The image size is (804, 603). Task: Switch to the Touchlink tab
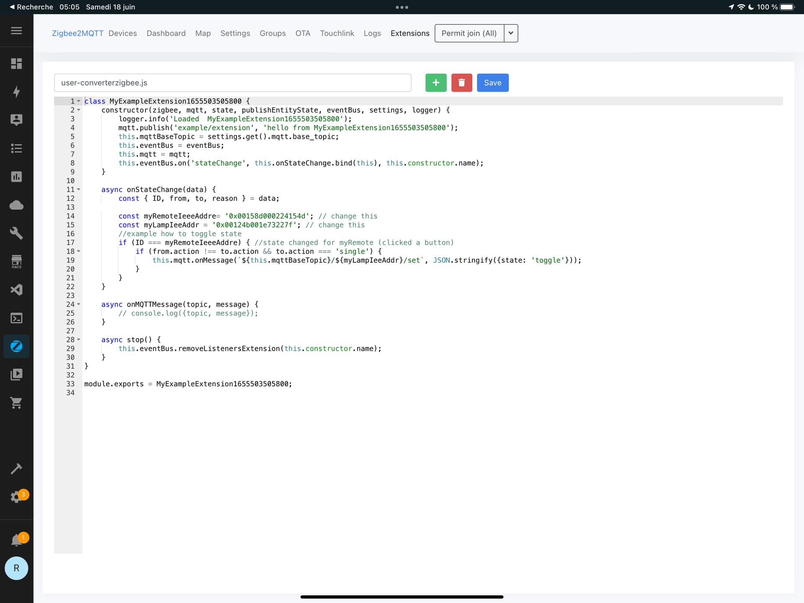337,33
